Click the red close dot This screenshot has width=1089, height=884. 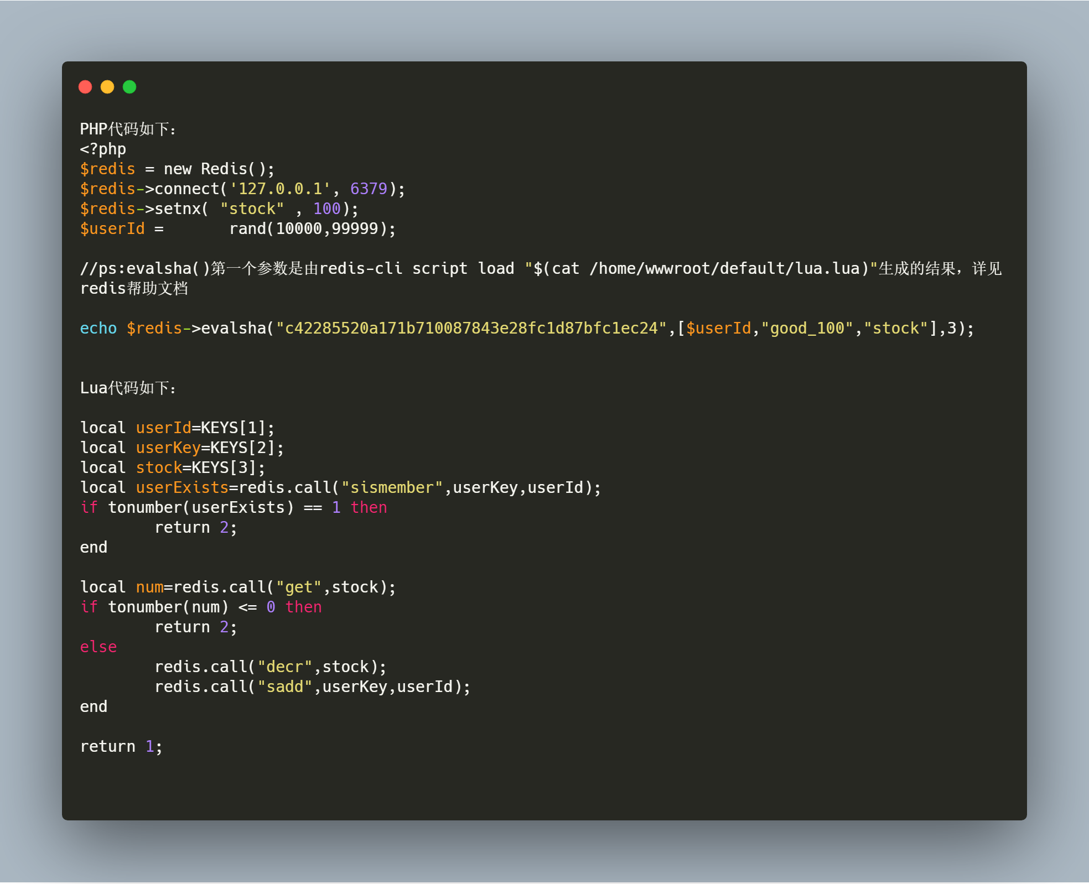(85, 87)
